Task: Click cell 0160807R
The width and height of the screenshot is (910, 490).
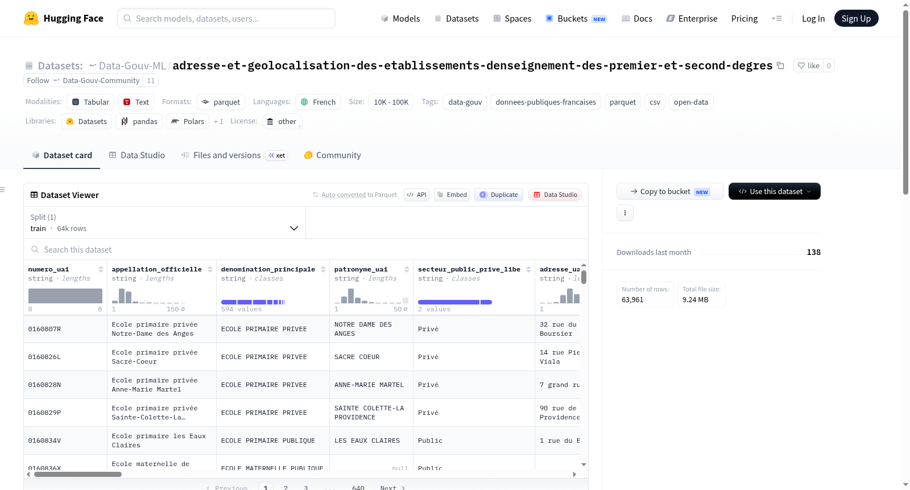Action: tap(44, 329)
